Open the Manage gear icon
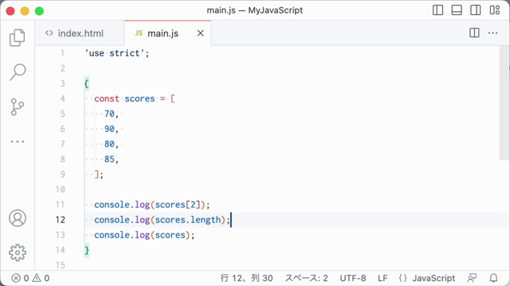Screen dimensions: 510x286 pos(18,253)
